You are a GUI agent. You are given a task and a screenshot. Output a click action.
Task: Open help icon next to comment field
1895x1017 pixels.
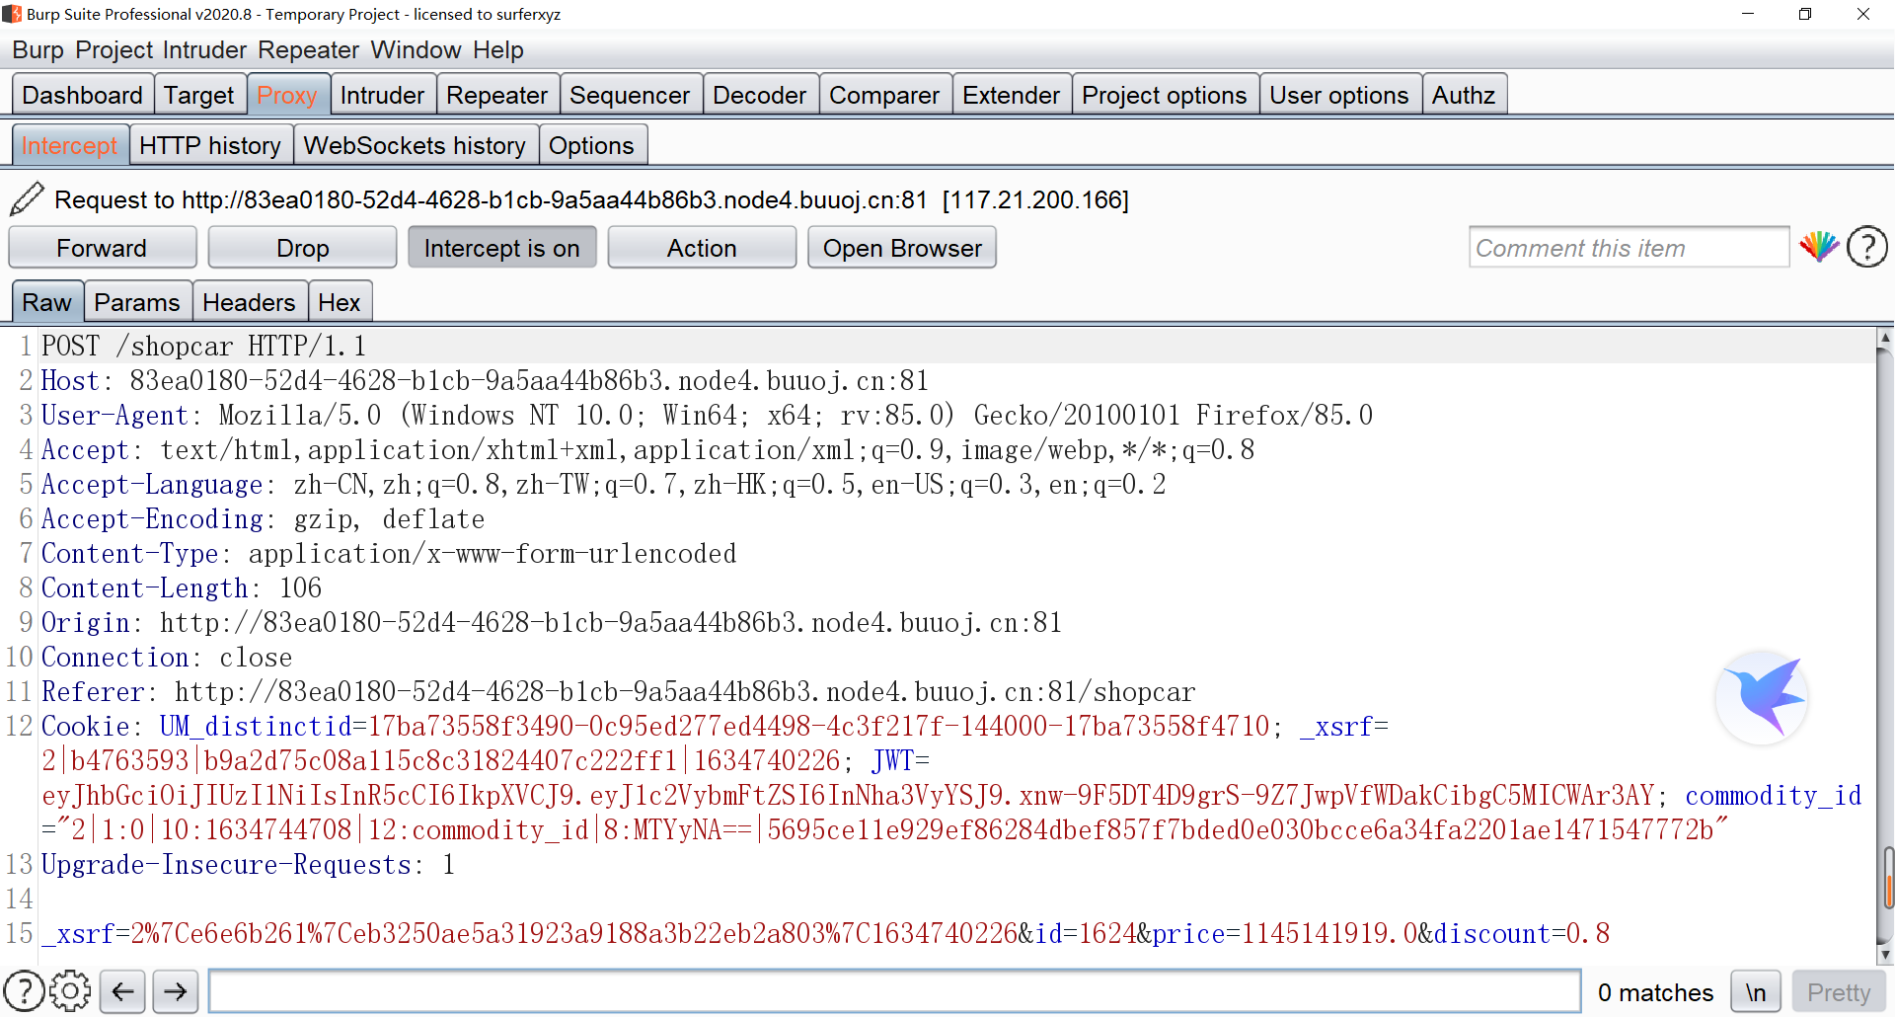pyautogui.click(x=1867, y=247)
